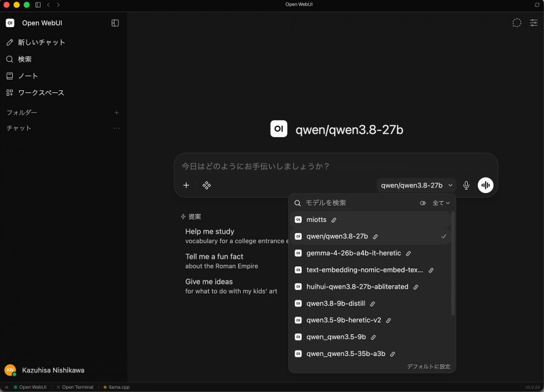Select qwen/qwen3.8-27b in the model list
The width and height of the screenshot is (544, 392).
coord(371,236)
